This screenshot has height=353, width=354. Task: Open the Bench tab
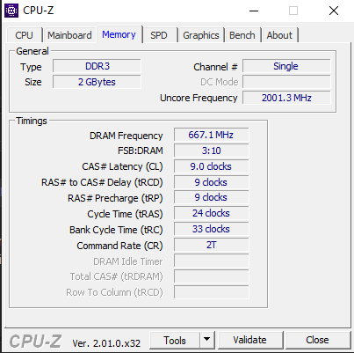[x=242, y=35]
